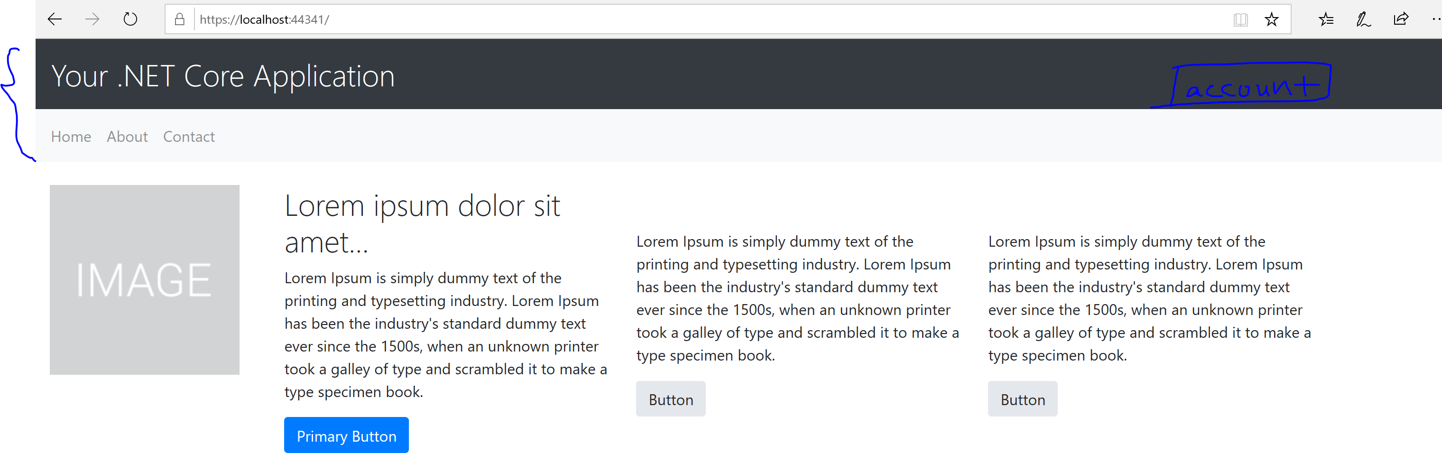Click the add notes pen icon
Viewport: 1442px width, 463px height.
[1363, 19]
